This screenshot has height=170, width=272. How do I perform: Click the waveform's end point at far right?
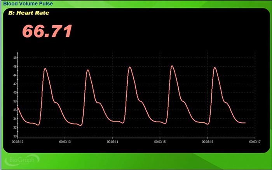pyautogui.click(x=245, y=123)
